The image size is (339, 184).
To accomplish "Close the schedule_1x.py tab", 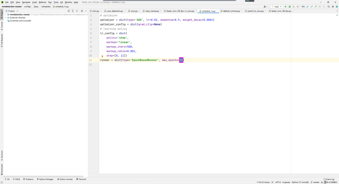I will pos(217,11).
